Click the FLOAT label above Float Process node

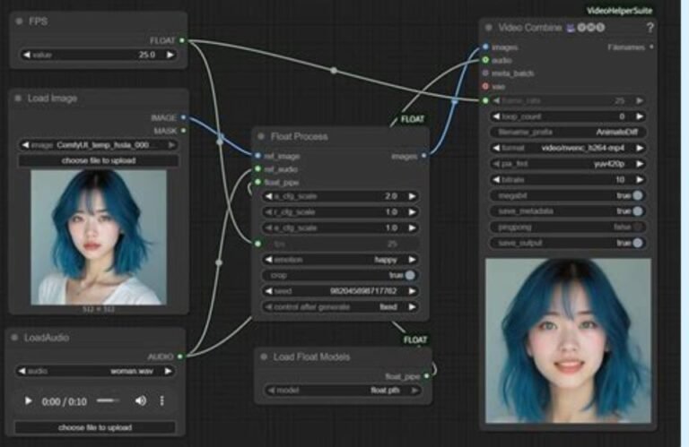click(412, 119)
